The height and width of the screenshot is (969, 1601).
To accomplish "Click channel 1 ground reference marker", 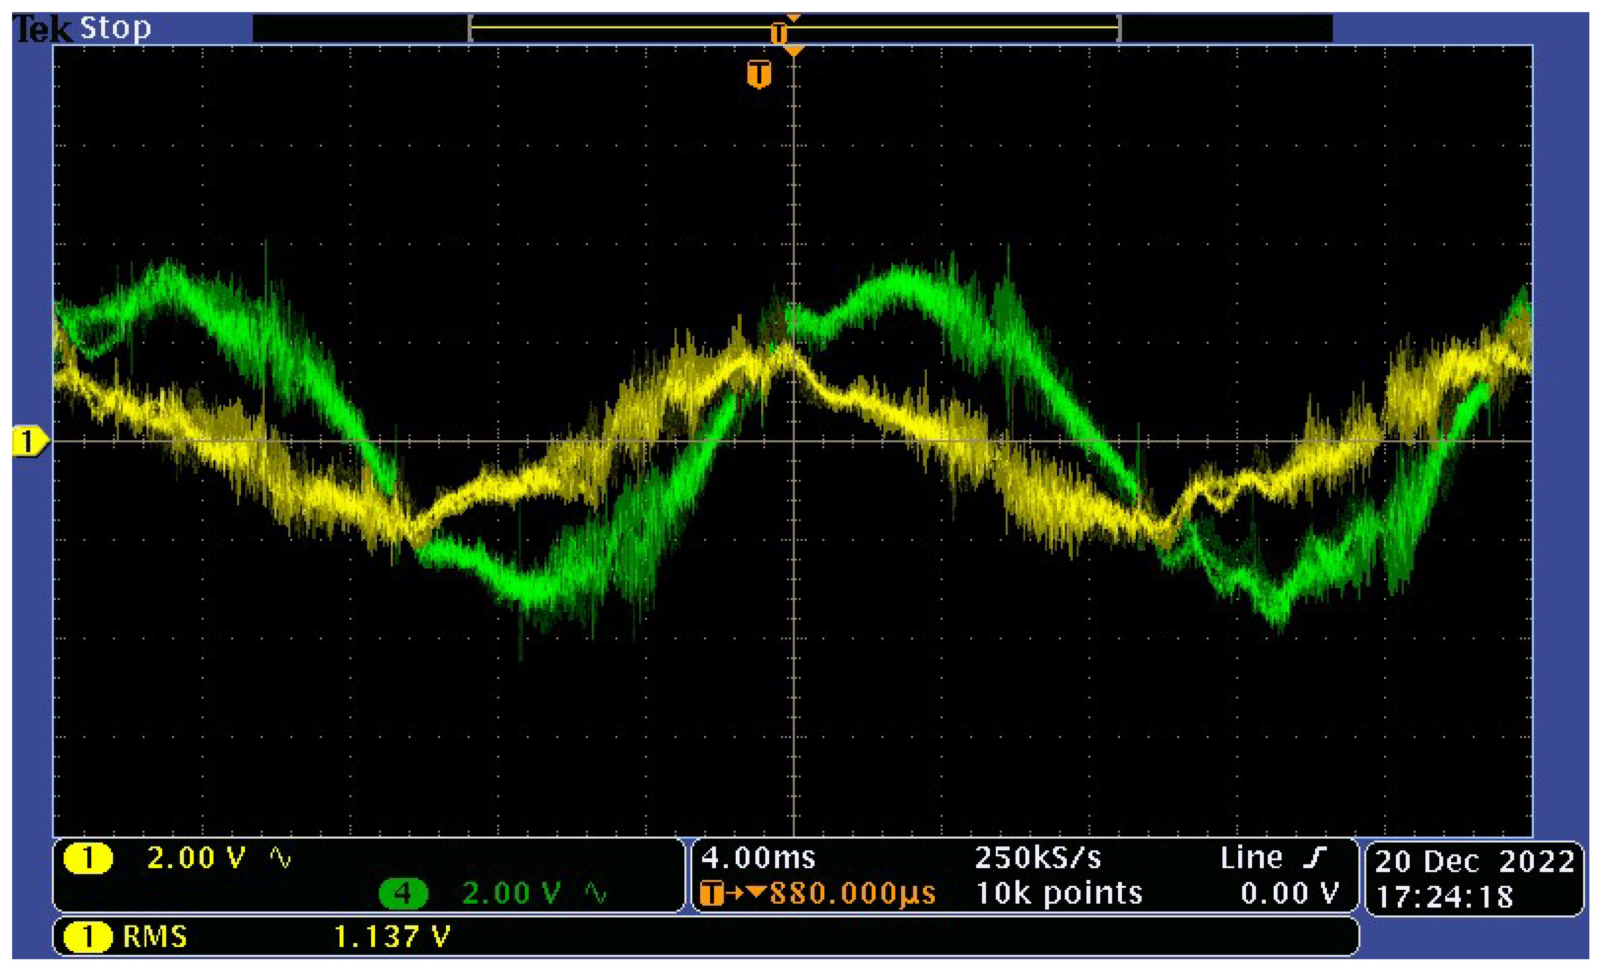I will (29, 442).
